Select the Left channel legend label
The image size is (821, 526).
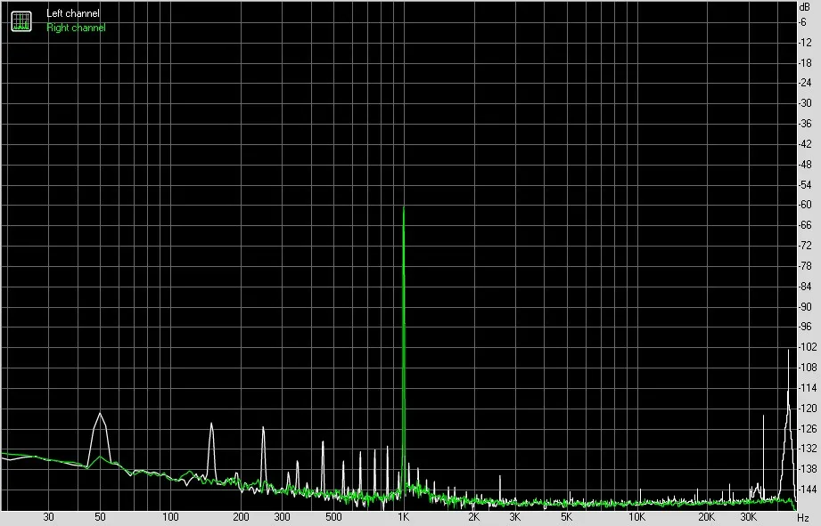[x=73, y=13]
